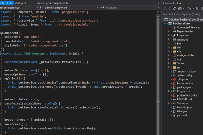Select Startup.cs in Solution Explorer
Viewport: 203px width, 135px height.
pyautogui.click(x=183, y=103)
